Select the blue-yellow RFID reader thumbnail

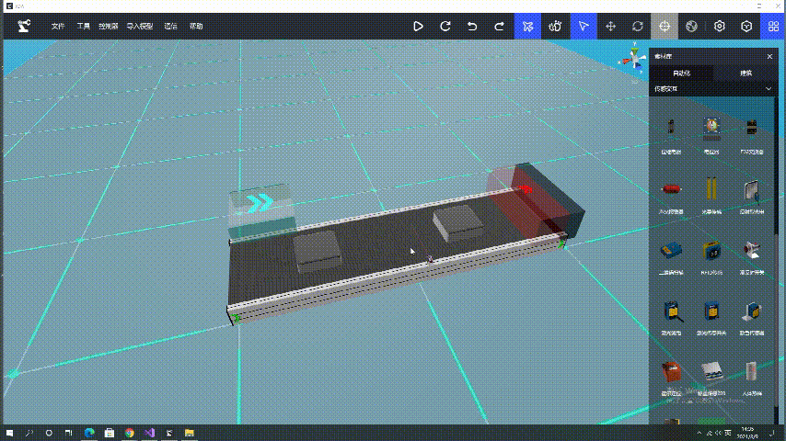click(711, 250)
